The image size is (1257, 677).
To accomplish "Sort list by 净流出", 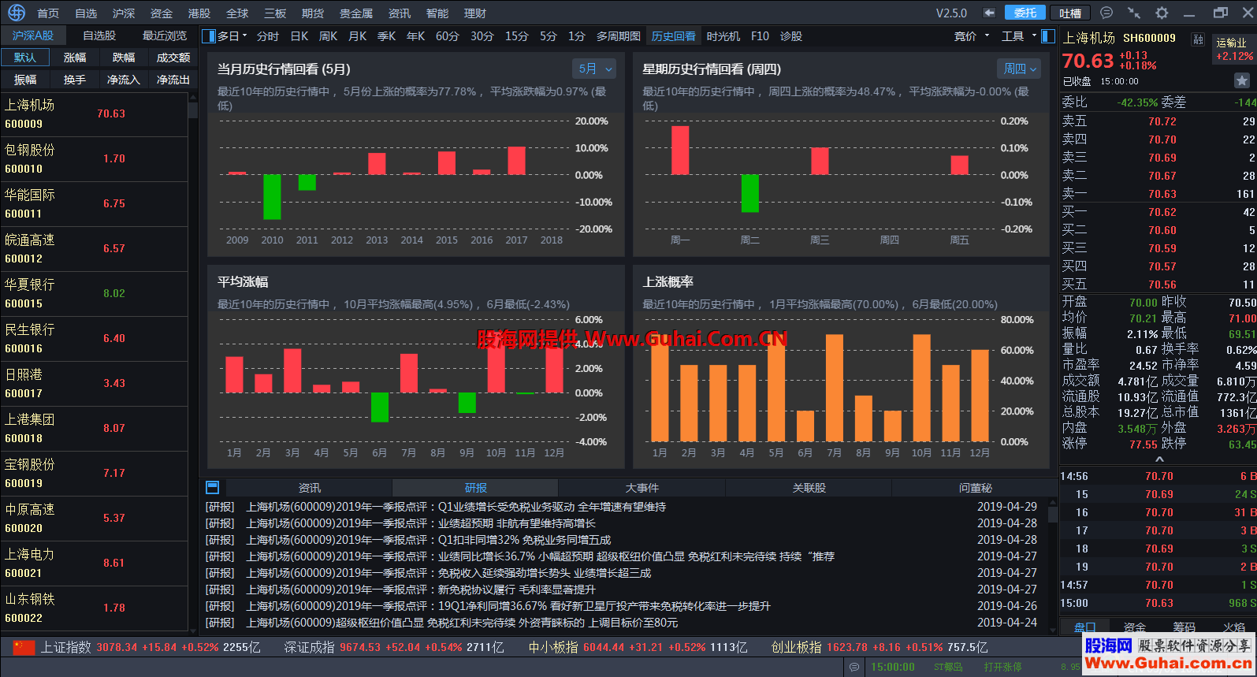I will point(173,80).
